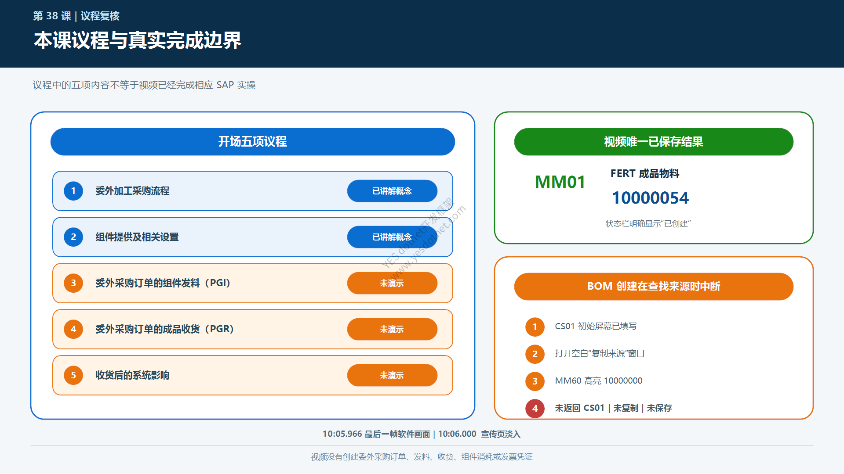
Task: Click the green MM01 transaction code
Action: pos(560,182)
